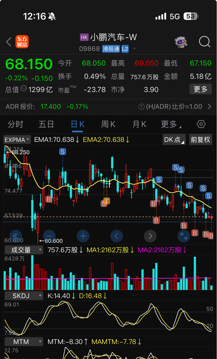
Task: Open the MTM indicator dropdown
Action: pos(24,342)
